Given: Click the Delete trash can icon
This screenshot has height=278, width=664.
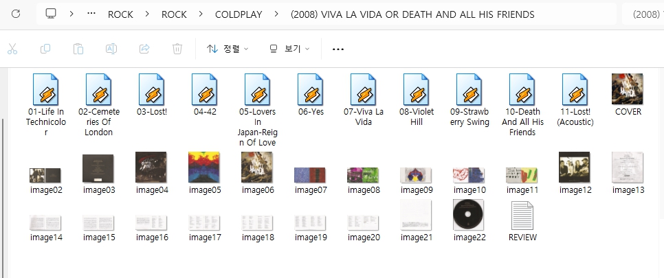Looking at the screenshot, I should coord(177,49).
